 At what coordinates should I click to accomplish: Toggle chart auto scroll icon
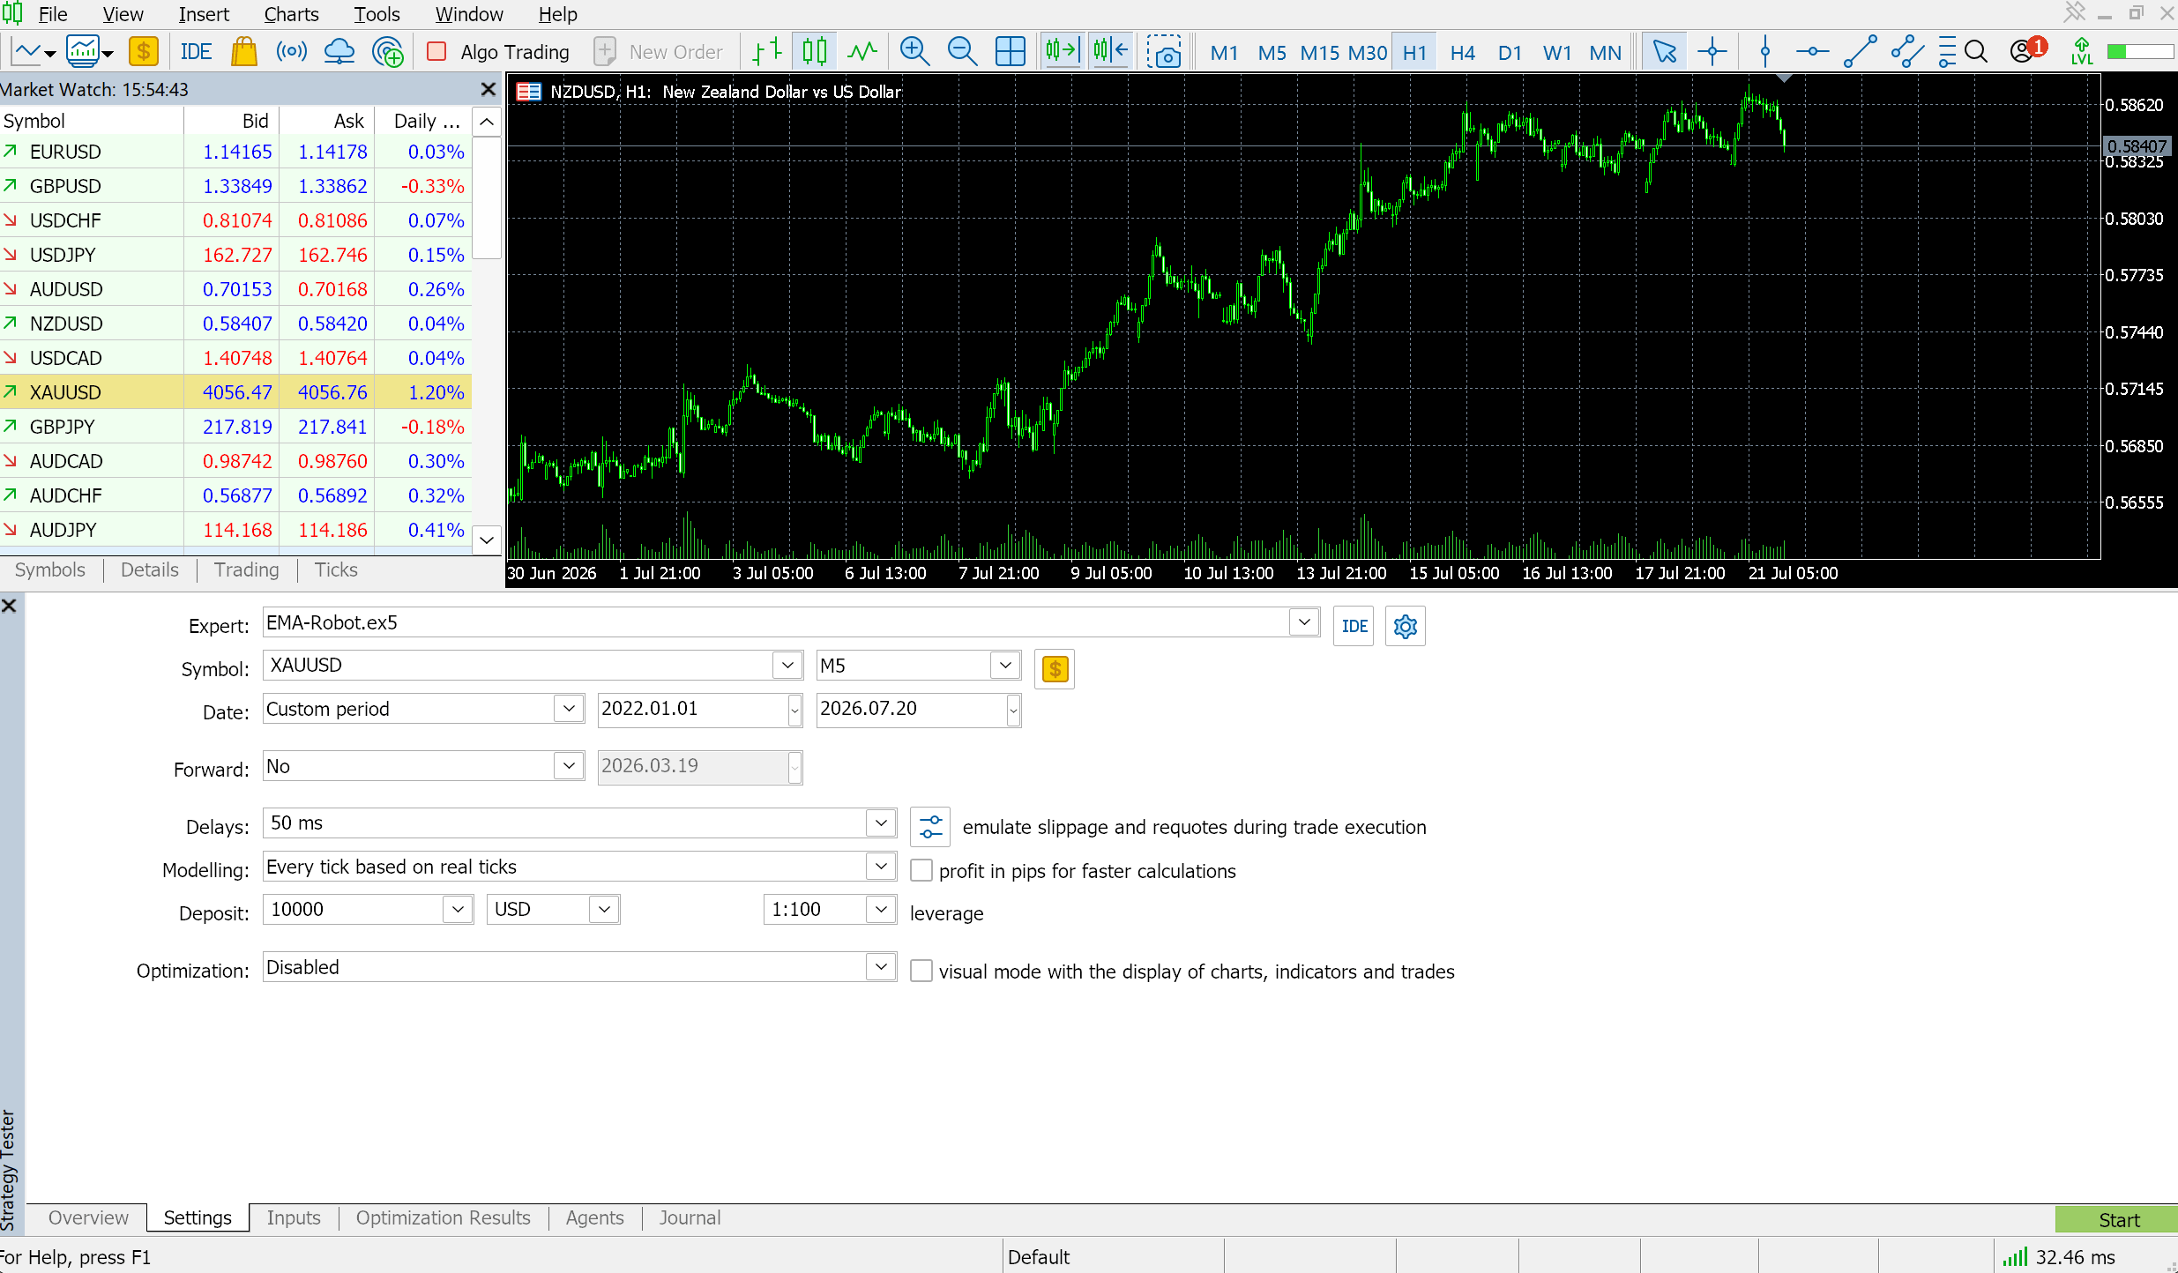(1062, 52)
